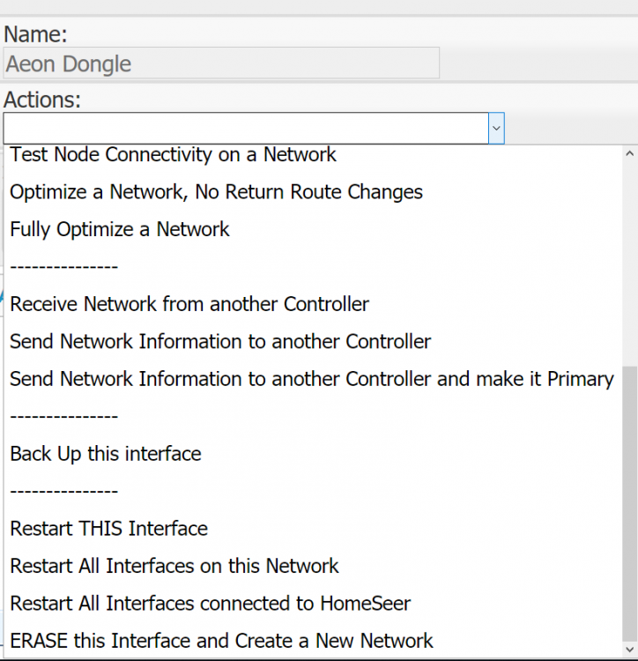Screen dimensions: 638x661
Task: Select Fully Optimize a Network option
Action: tap(120, 229)
